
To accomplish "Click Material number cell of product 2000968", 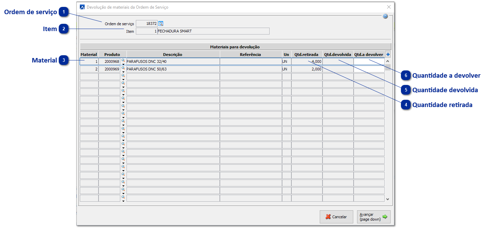I will point(89,61).
